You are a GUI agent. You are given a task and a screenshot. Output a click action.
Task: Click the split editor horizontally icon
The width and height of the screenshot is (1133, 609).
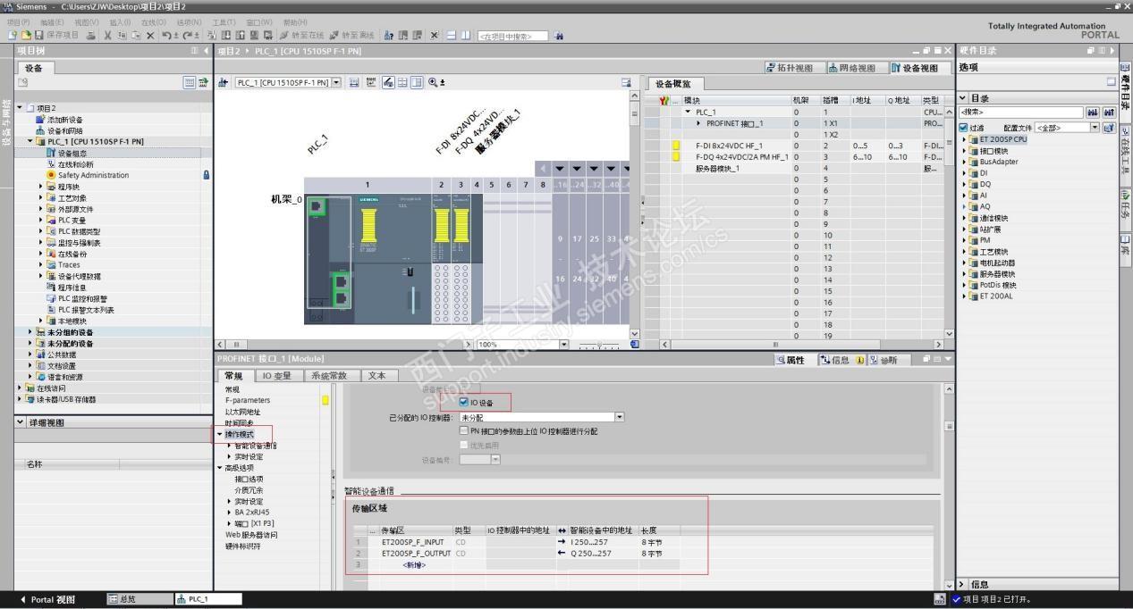(x=452, y=35)
